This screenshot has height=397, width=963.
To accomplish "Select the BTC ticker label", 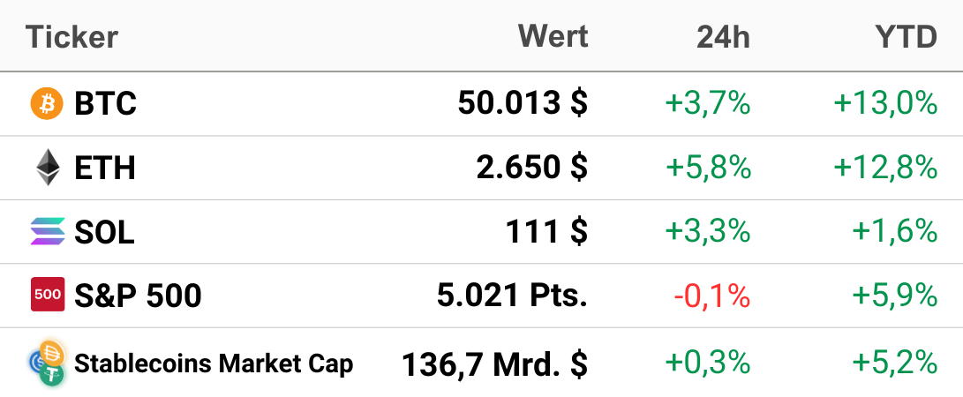I will coord(105,104).
